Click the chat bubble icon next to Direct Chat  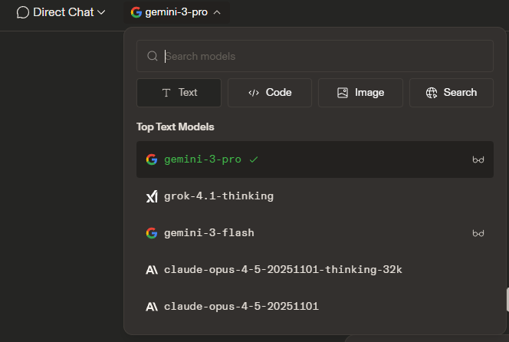tap(23, 12)
